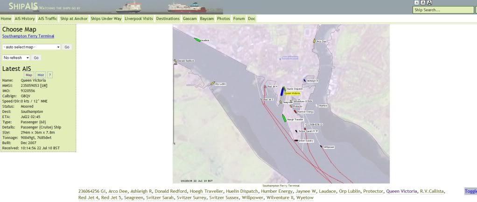Viewport: 477px width, 202px height.
Task: Open the AIS History menu
Action: pyautogui.click(x=25, y=19)
